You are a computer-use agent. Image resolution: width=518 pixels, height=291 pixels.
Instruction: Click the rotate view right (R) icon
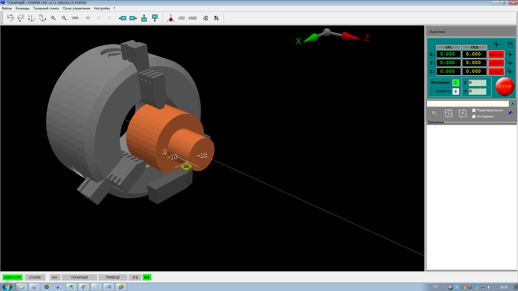42,18
